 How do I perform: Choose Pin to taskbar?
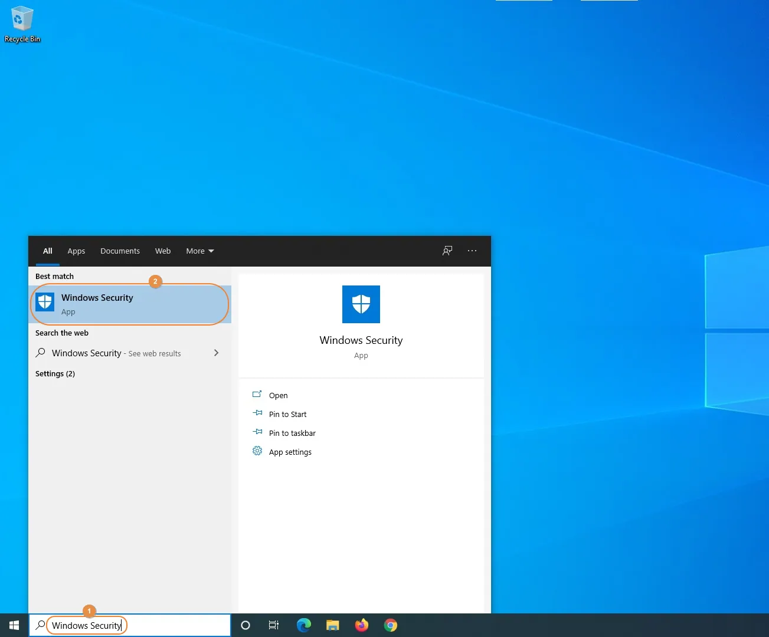292,433
